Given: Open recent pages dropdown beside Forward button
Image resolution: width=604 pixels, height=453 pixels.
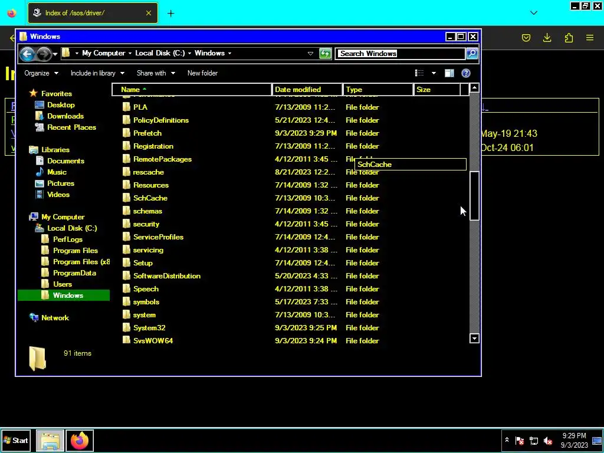Looking at the screenshot, I should [55, 54].
